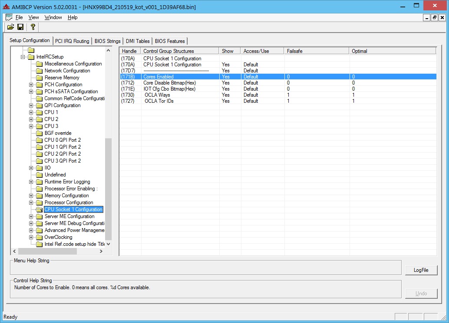Click the Save floppy disk toolbar icon
This screenshot has height=323, width=449.
point(20,27)
